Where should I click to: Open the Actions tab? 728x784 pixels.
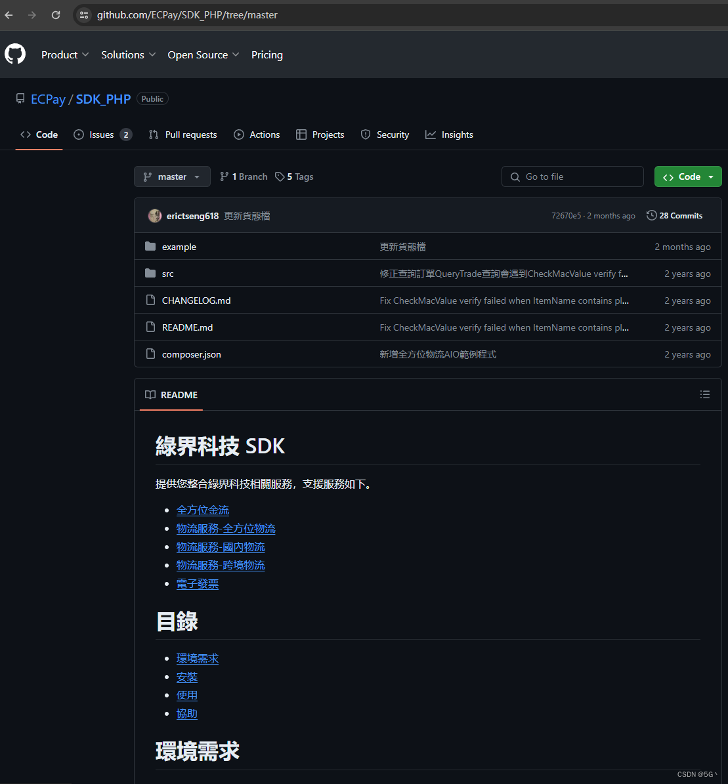tap(257, 134)
